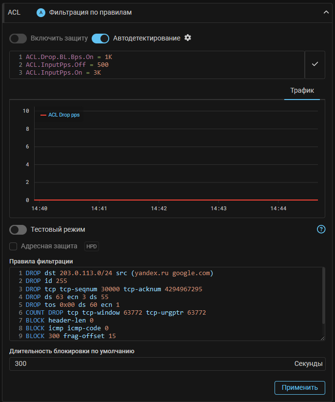Check the Адресная защита checkbox

click(x=13, y=246)
